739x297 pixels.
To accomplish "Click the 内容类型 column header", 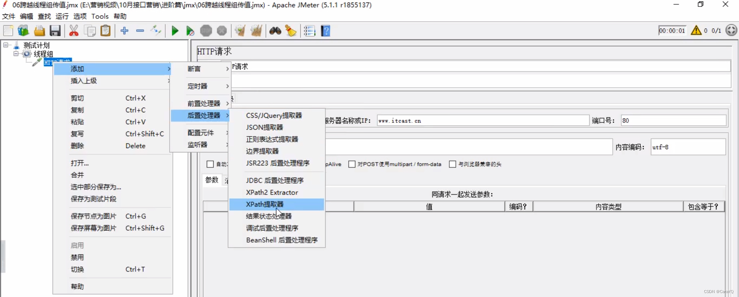I will click(608, 207).
